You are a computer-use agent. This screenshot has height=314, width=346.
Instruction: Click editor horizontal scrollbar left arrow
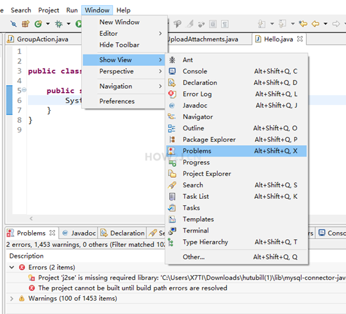coord(31,219)
